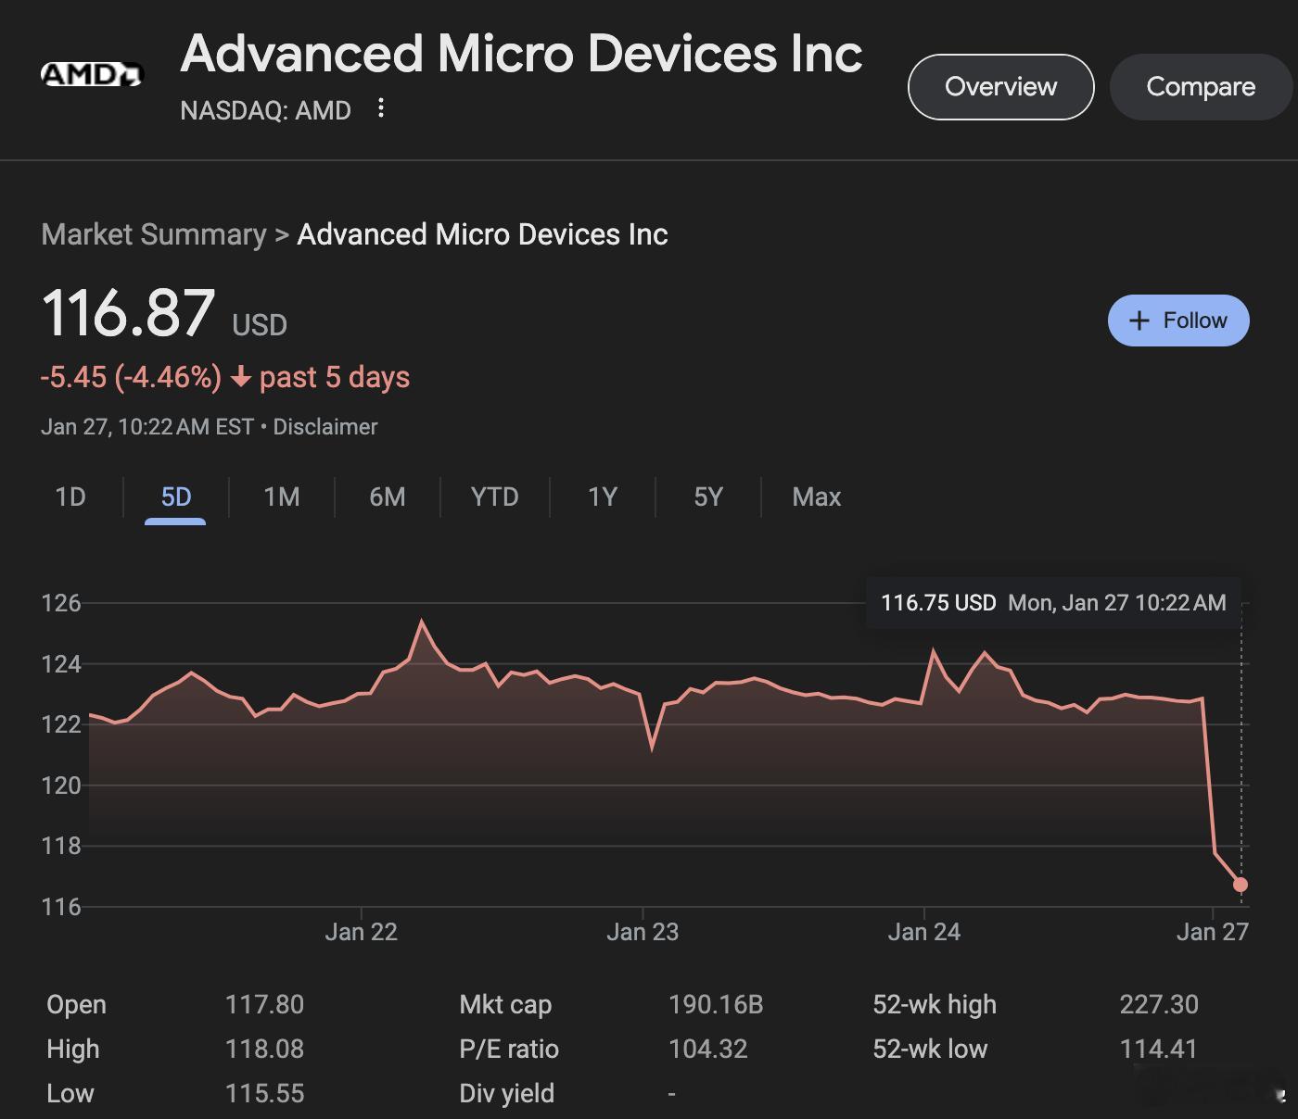
Task: Click the down arrow next to past 5 days
Action: click(241, 377)
